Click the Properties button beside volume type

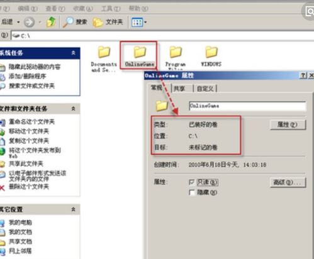coord(288,124)
